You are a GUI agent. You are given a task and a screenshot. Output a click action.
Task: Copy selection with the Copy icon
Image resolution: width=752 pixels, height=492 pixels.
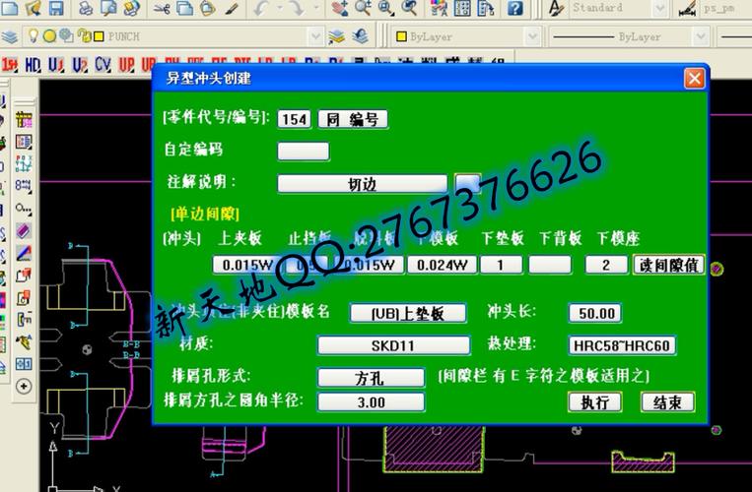click(x=184, y=7)
